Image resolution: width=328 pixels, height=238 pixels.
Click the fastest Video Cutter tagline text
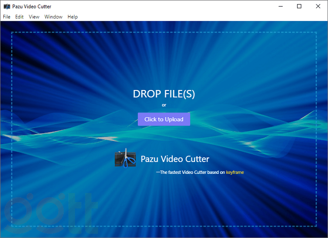(x=192, y=172)
